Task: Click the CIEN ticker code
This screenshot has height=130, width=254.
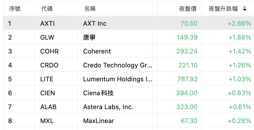Action: 47,93
